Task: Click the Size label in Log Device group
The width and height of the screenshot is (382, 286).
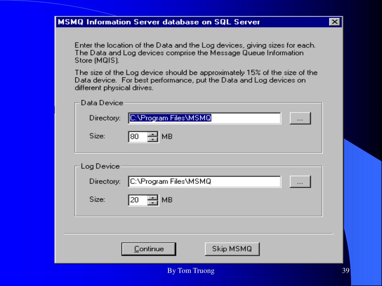Action: point(97,199)
